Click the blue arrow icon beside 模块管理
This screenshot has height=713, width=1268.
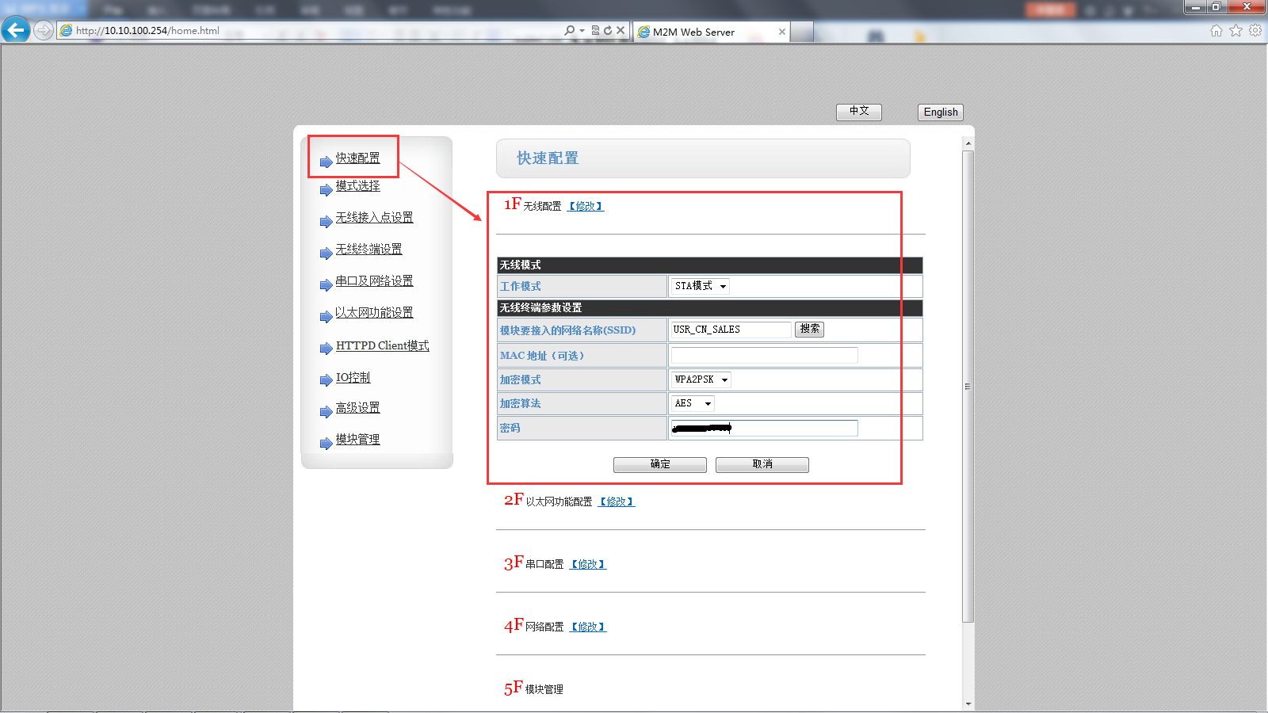pyautogui.click(x=326, y=443)
